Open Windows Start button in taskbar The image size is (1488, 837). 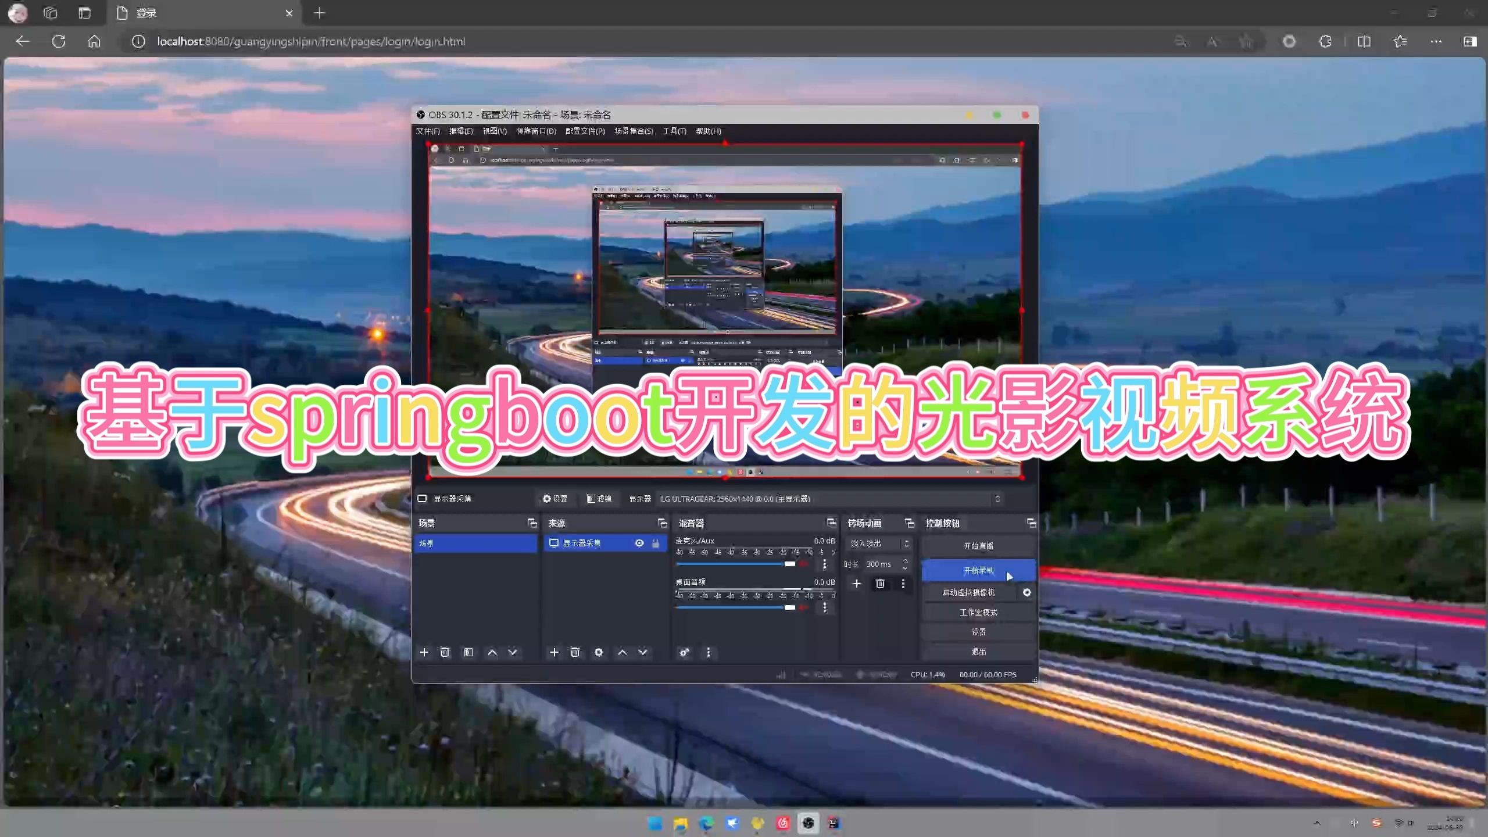[x=654, y=823]
